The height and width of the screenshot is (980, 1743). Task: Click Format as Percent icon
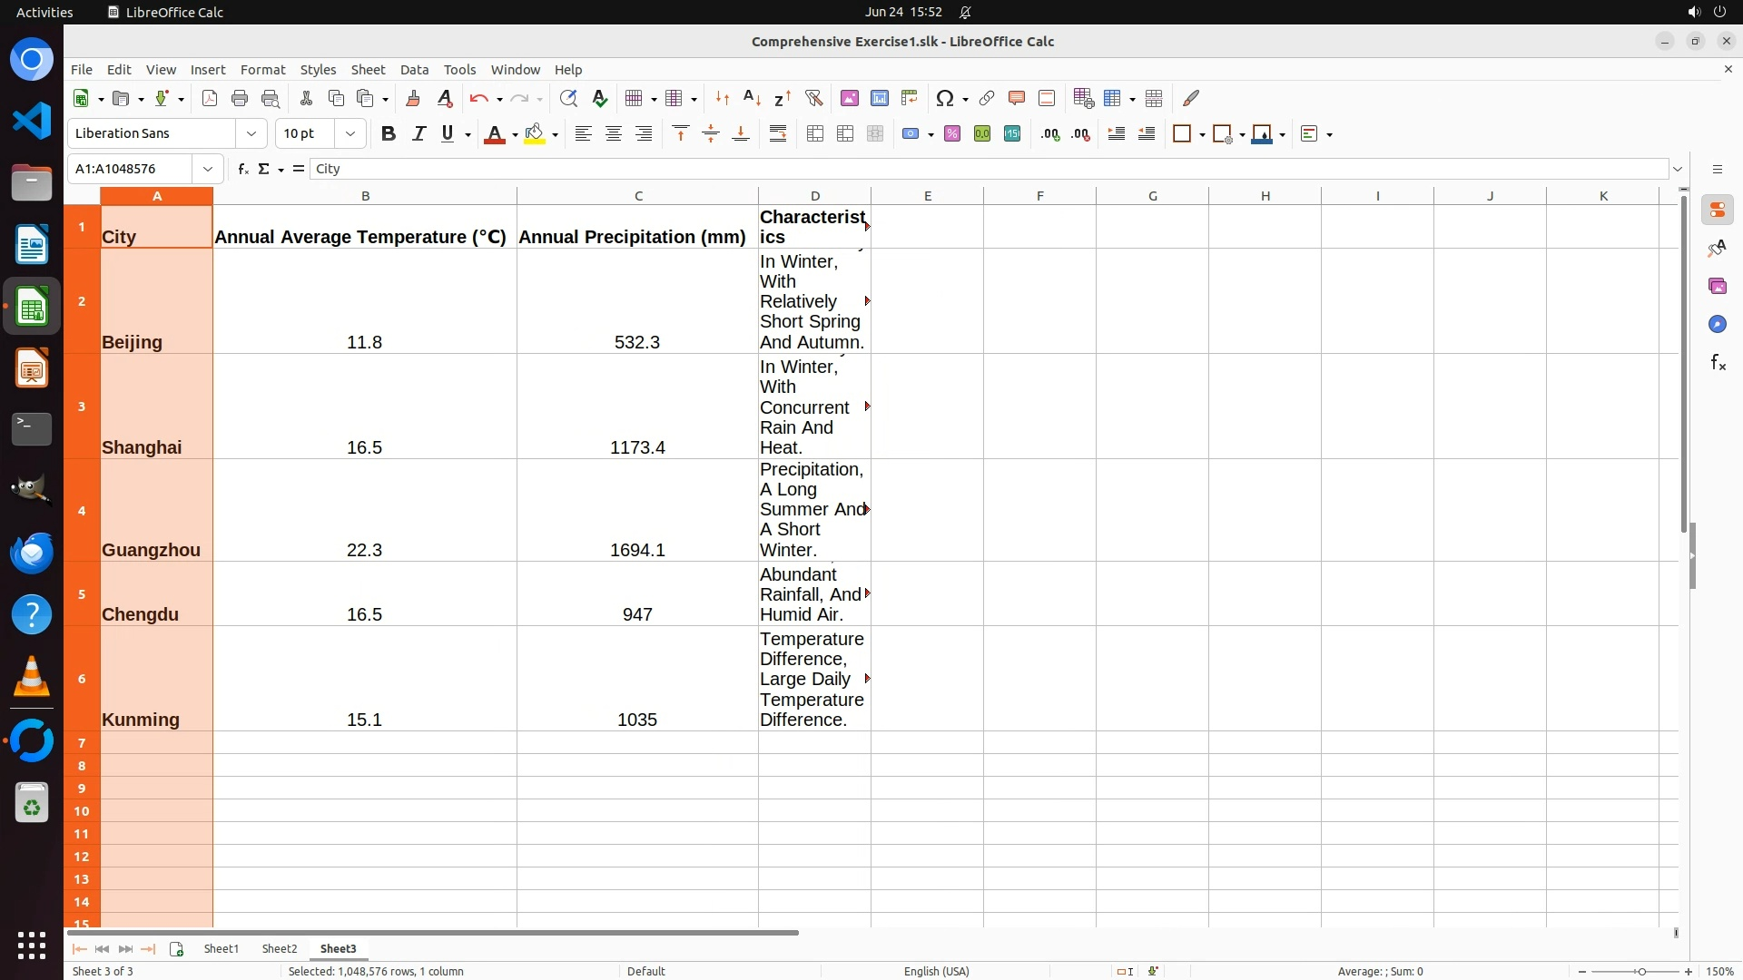[951, 134]
